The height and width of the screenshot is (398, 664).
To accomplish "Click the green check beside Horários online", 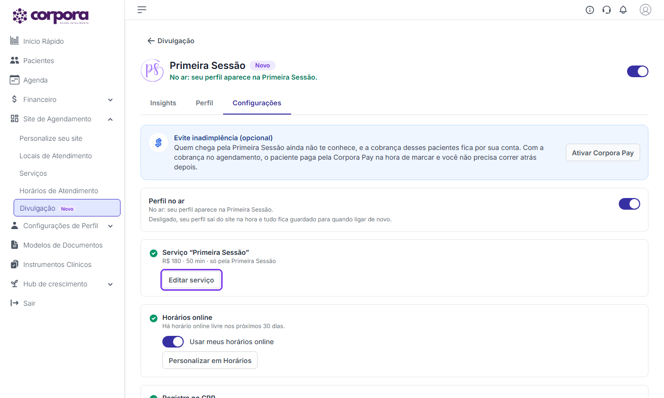I will [x=154, y=318].
